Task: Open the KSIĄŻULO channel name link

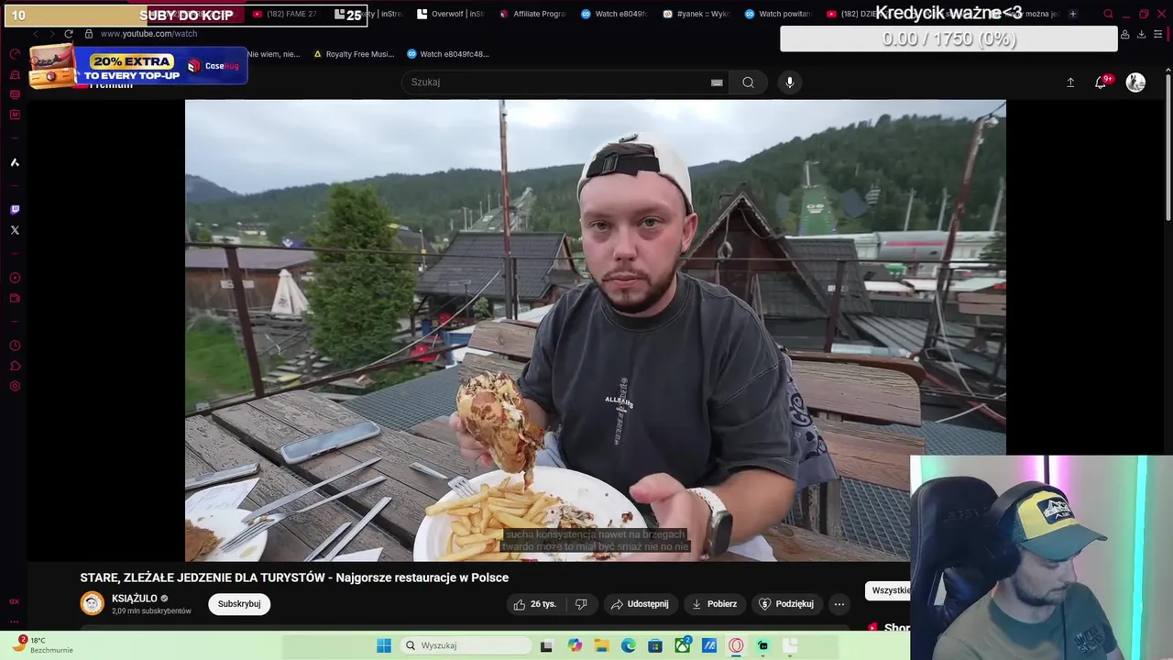Action: (x=135, y=599)
